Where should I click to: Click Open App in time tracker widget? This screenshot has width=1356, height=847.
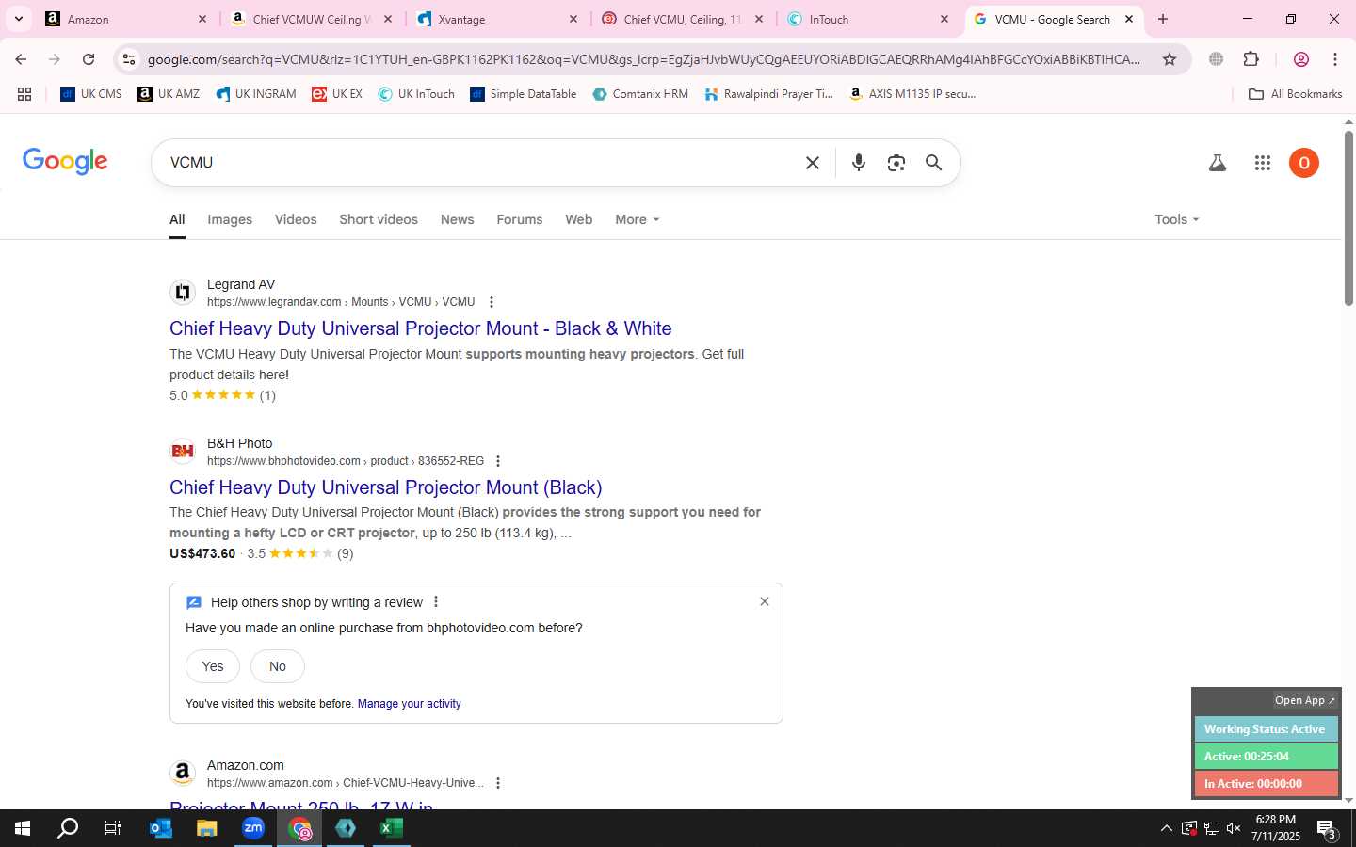pyautogui.click(x=1305, y=700)
